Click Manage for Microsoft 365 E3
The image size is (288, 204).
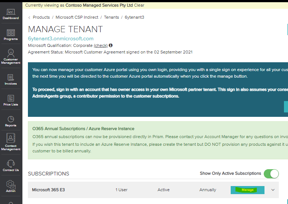coord(248,190)
